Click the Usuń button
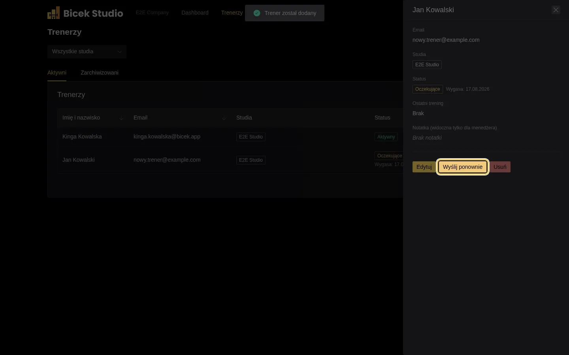 [x=500, y=167]
